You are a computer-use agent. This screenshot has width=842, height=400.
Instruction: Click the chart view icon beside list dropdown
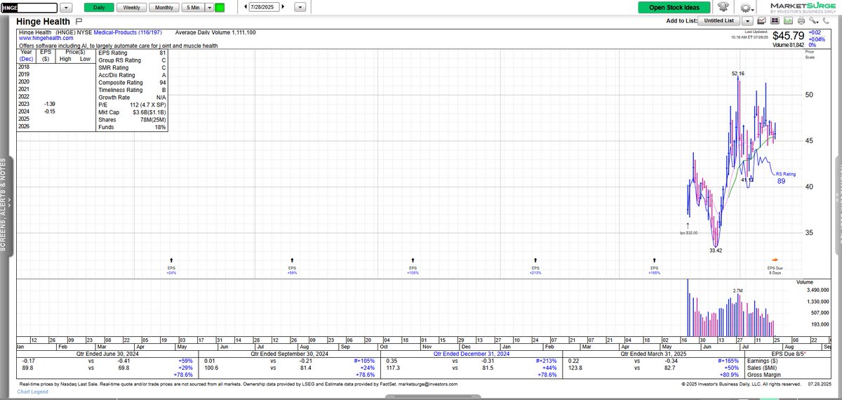[761, 21]
